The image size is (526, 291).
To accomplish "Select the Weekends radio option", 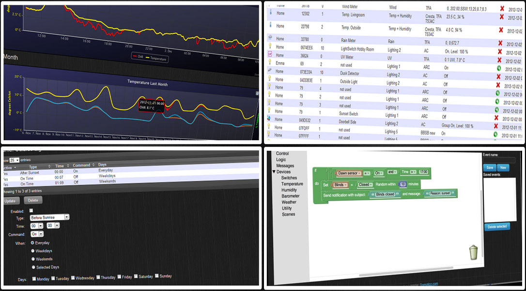I will click(33, 259).
